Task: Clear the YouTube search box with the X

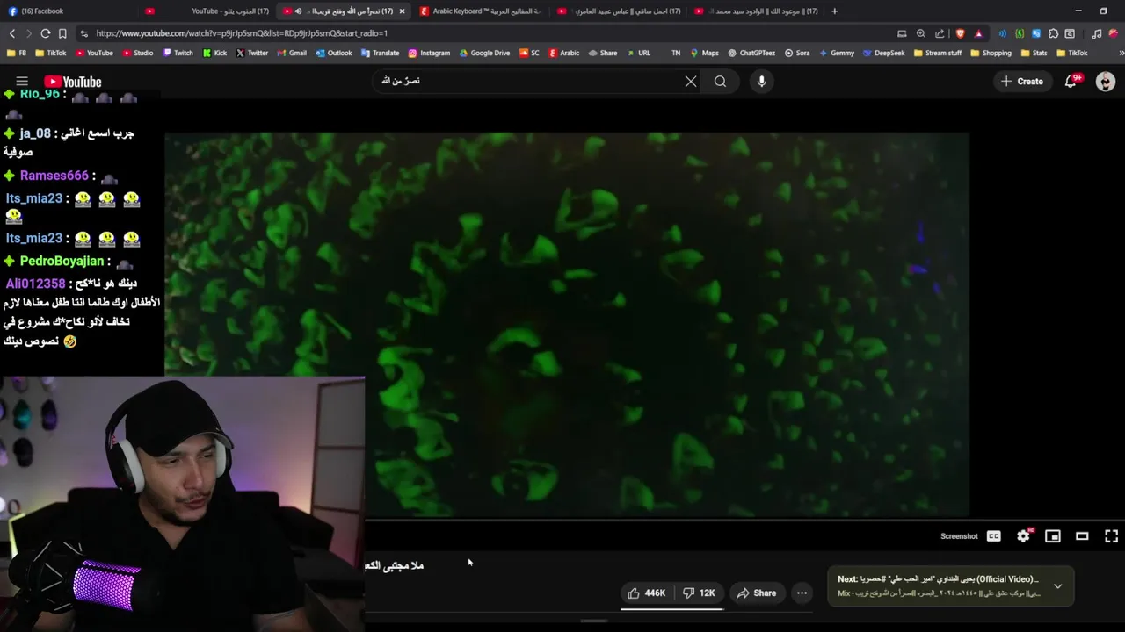Action: (x=691, y=82)
